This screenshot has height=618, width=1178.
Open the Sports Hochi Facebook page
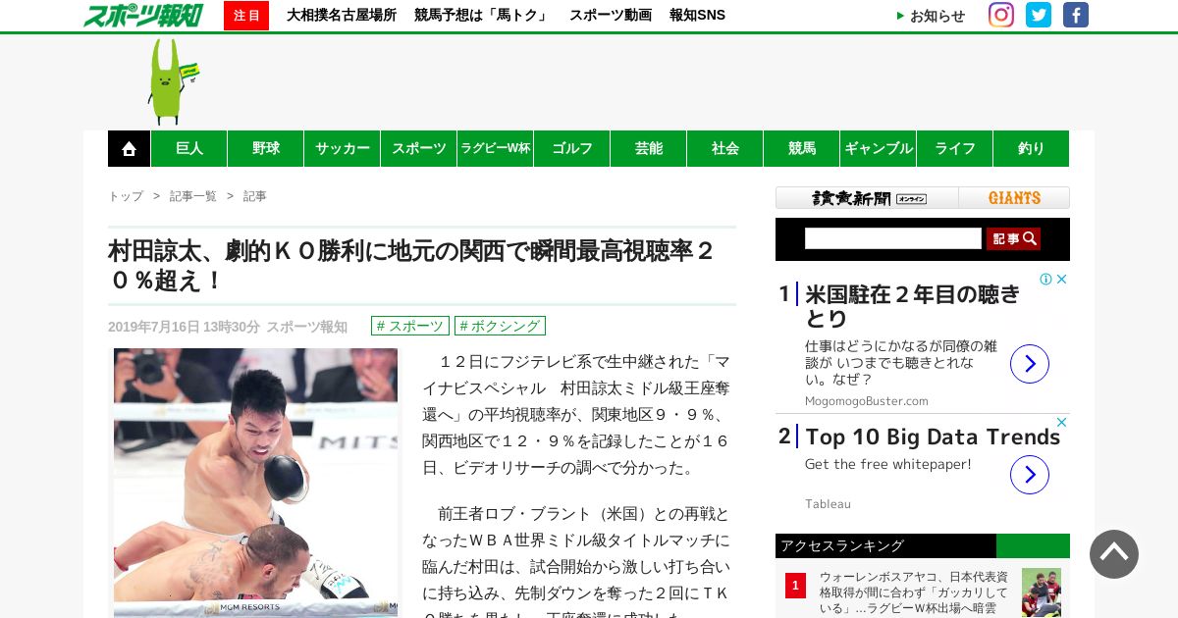1076,15
